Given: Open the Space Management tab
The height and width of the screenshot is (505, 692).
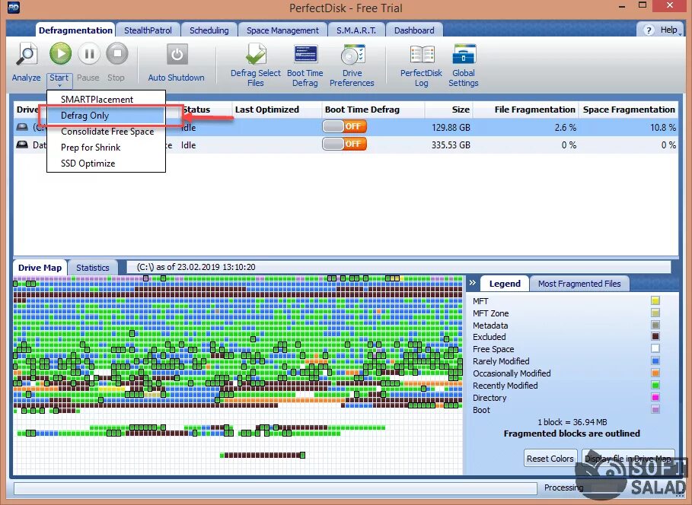Looking at the screenshot, I should [282, 30].
